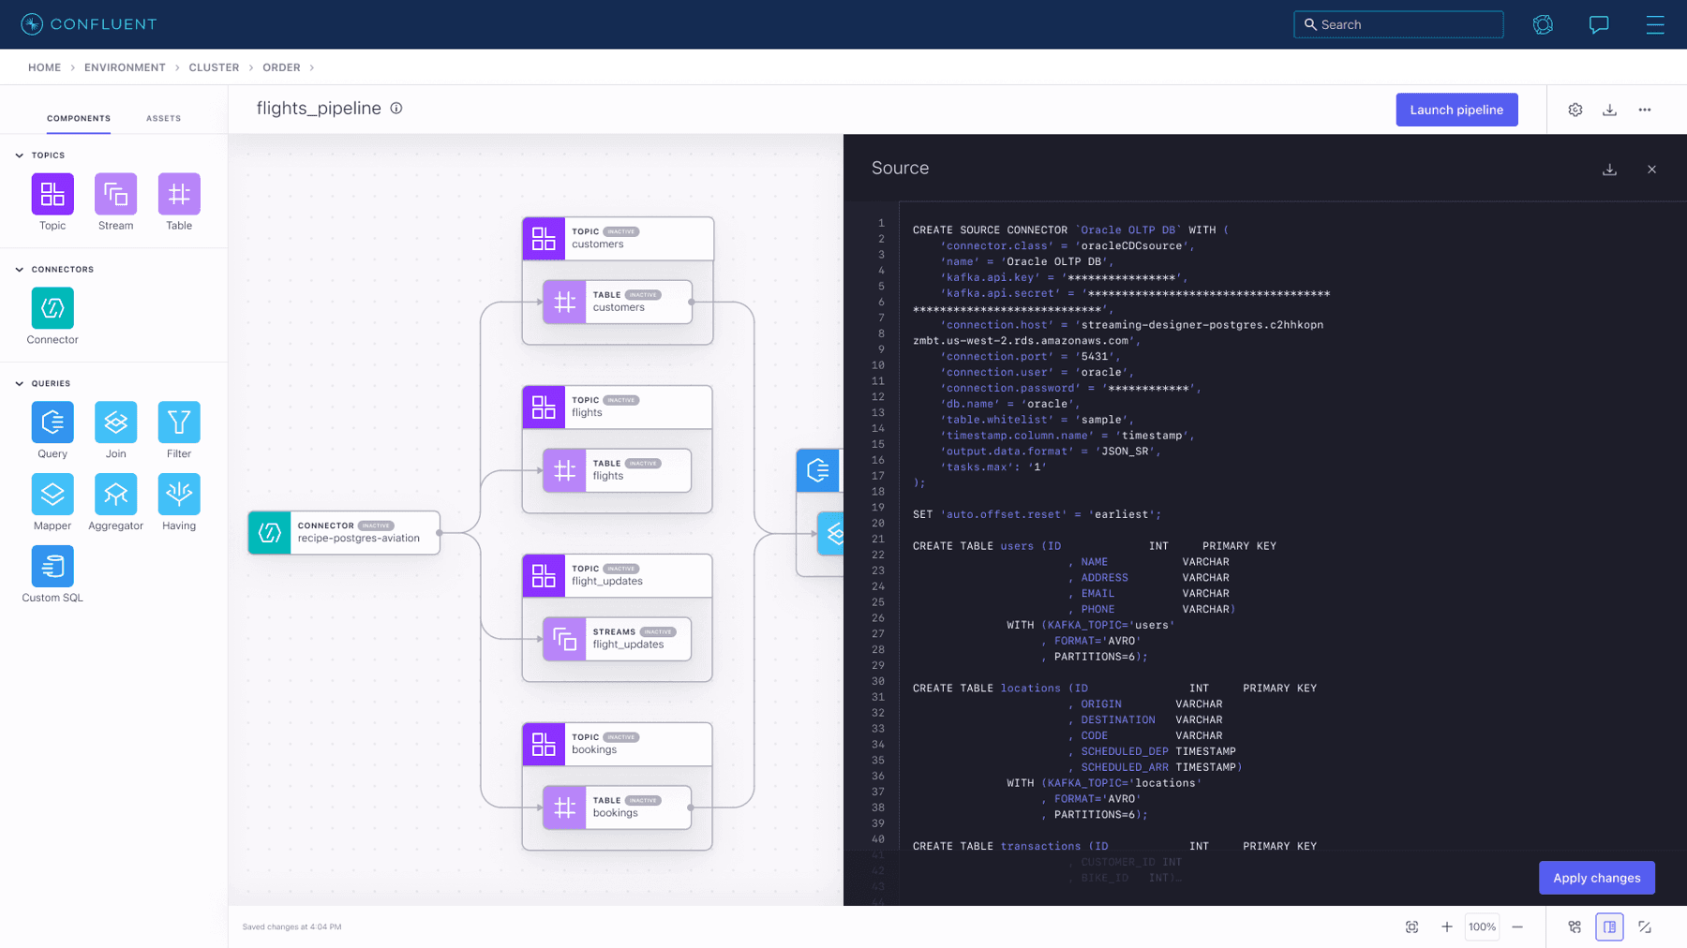1687x948 pixels.
Task: Pick the Mapper component icon
Action: [x=52, y=494]
